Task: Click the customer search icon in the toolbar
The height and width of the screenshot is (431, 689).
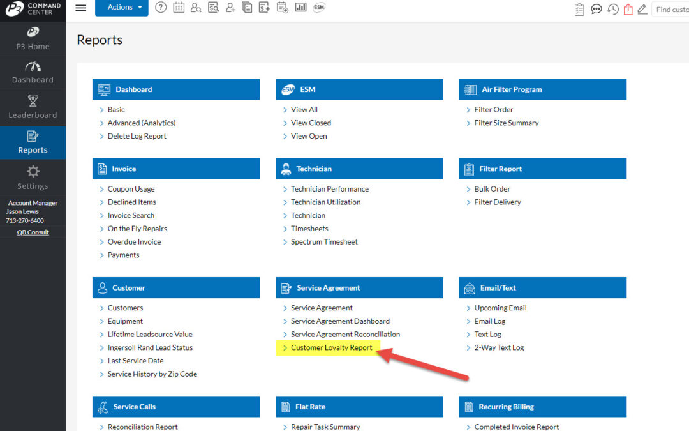Action: pyautogui.click(x=196, y=8)
